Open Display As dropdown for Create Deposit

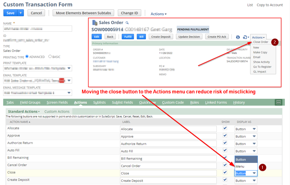pyautogui.click(x=246, y=180)
